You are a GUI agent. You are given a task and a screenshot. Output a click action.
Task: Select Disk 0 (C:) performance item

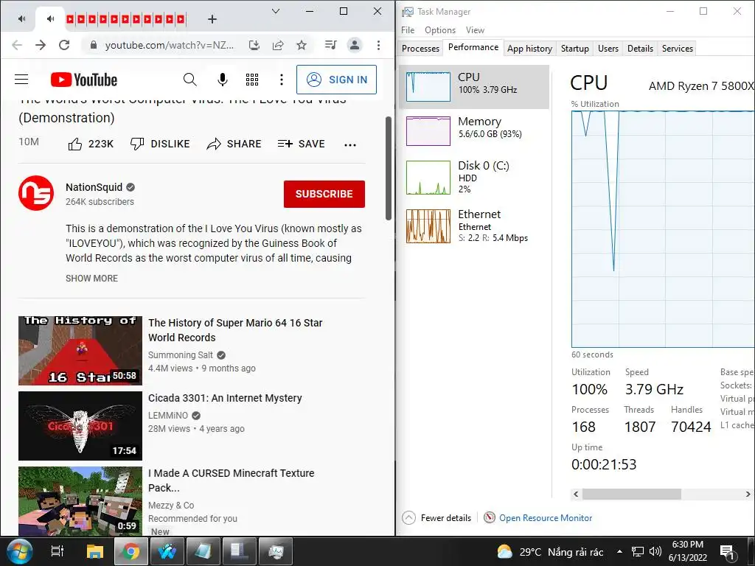coord(474,177)
